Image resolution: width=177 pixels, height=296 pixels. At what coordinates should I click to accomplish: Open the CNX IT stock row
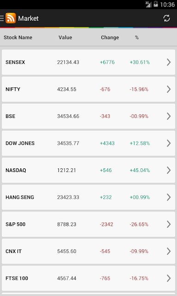pyautogui.click(x=88, y=251)
